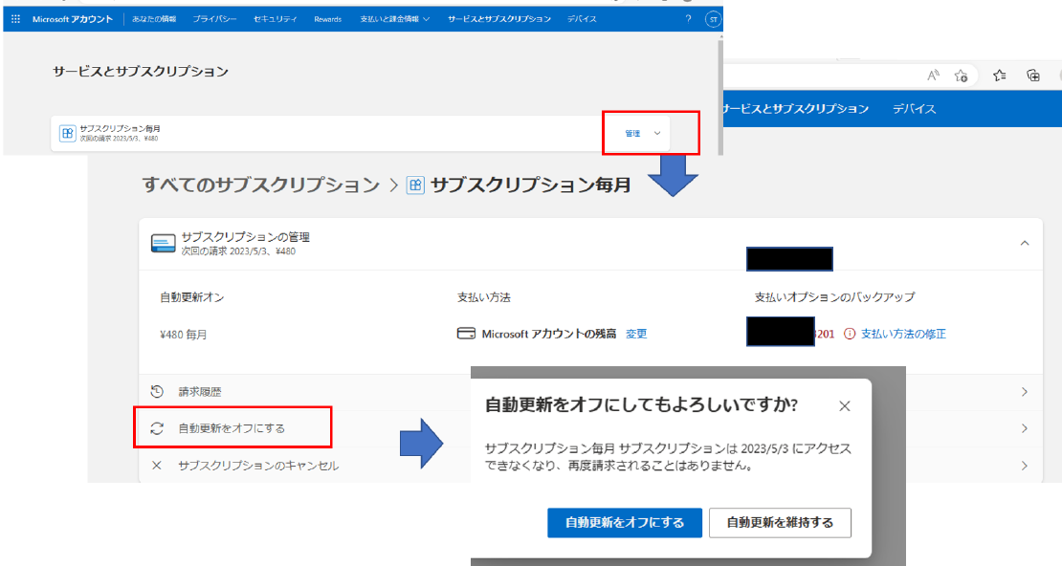Add page to favorites with the star-plus icon
Viewport: 1062px width, 566px height.
point(962,76)
